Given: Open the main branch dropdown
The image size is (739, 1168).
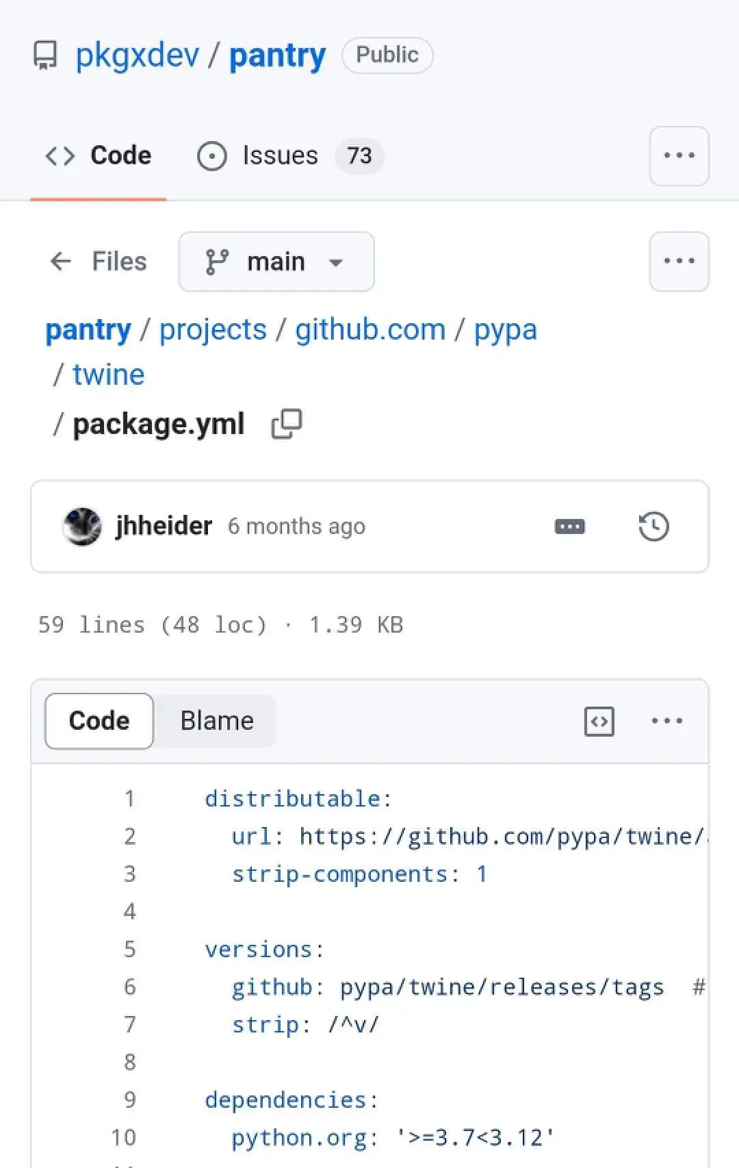Looking at the screenshot, I should (x=276, y=262).
